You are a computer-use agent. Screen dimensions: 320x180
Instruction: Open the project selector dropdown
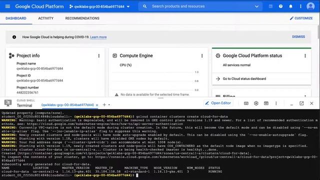[x=99, y=6]
